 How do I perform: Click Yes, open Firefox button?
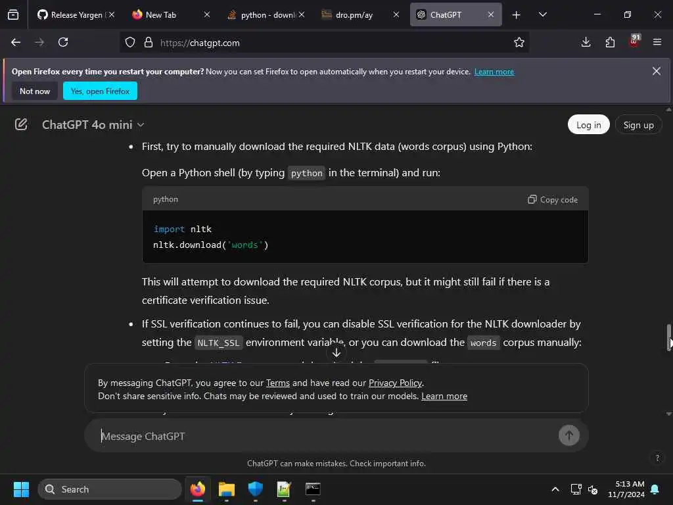(x=100, y=91)
